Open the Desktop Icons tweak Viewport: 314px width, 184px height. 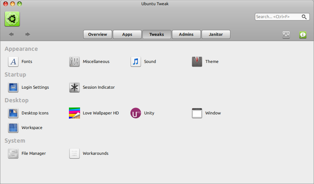[13, 113]
